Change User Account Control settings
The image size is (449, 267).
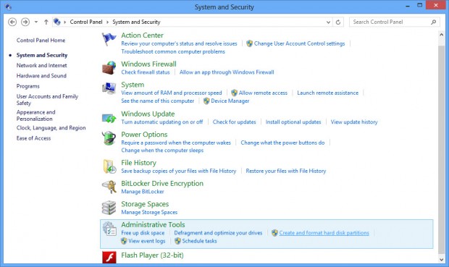pyautogui.click(x=299, y=43)
